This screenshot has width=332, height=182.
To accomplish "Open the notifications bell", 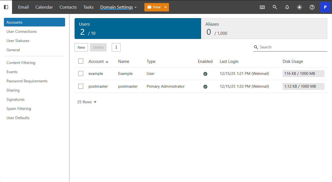I will click(287, 7).
